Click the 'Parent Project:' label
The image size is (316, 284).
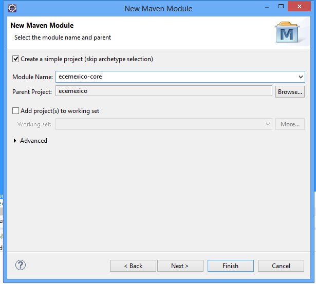(x=32, y=92)
